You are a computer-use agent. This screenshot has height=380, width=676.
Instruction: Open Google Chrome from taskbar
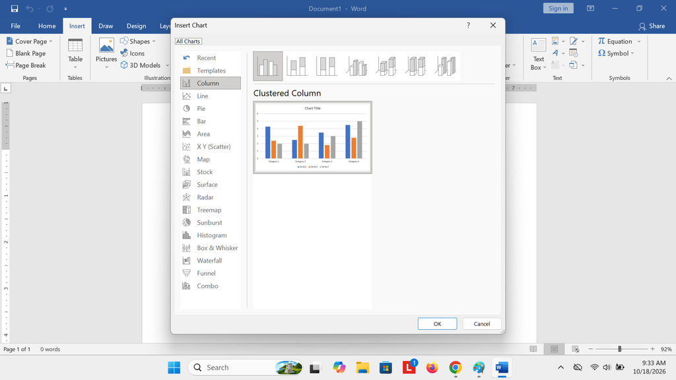(456, 367)
